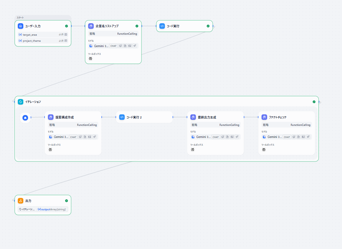This screenshot has width=342, height=249.
Task: Click the 戦略 FunctionCalling row in ファクトチェック
Action: click(287, 125)
